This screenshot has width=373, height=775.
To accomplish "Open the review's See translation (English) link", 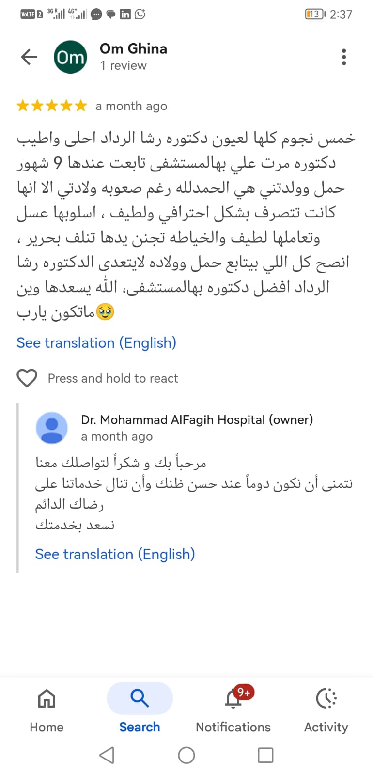I will point(96,343).
